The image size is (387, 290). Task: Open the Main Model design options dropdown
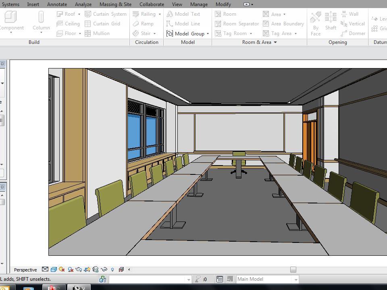click(295, 279)
